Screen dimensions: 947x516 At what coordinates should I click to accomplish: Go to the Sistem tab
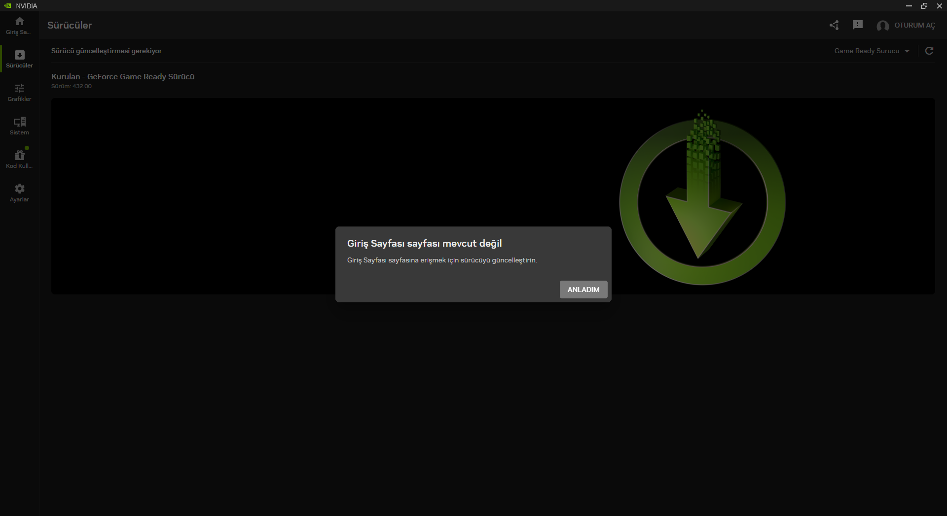[19, 126]
